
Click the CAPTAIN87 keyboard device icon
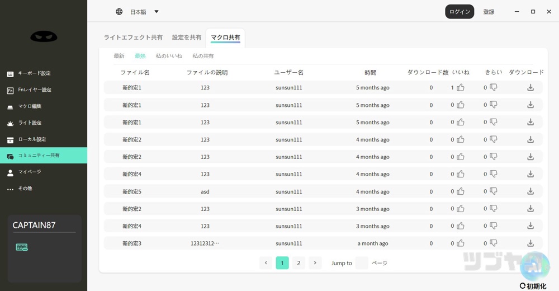[x=22, y=247]
